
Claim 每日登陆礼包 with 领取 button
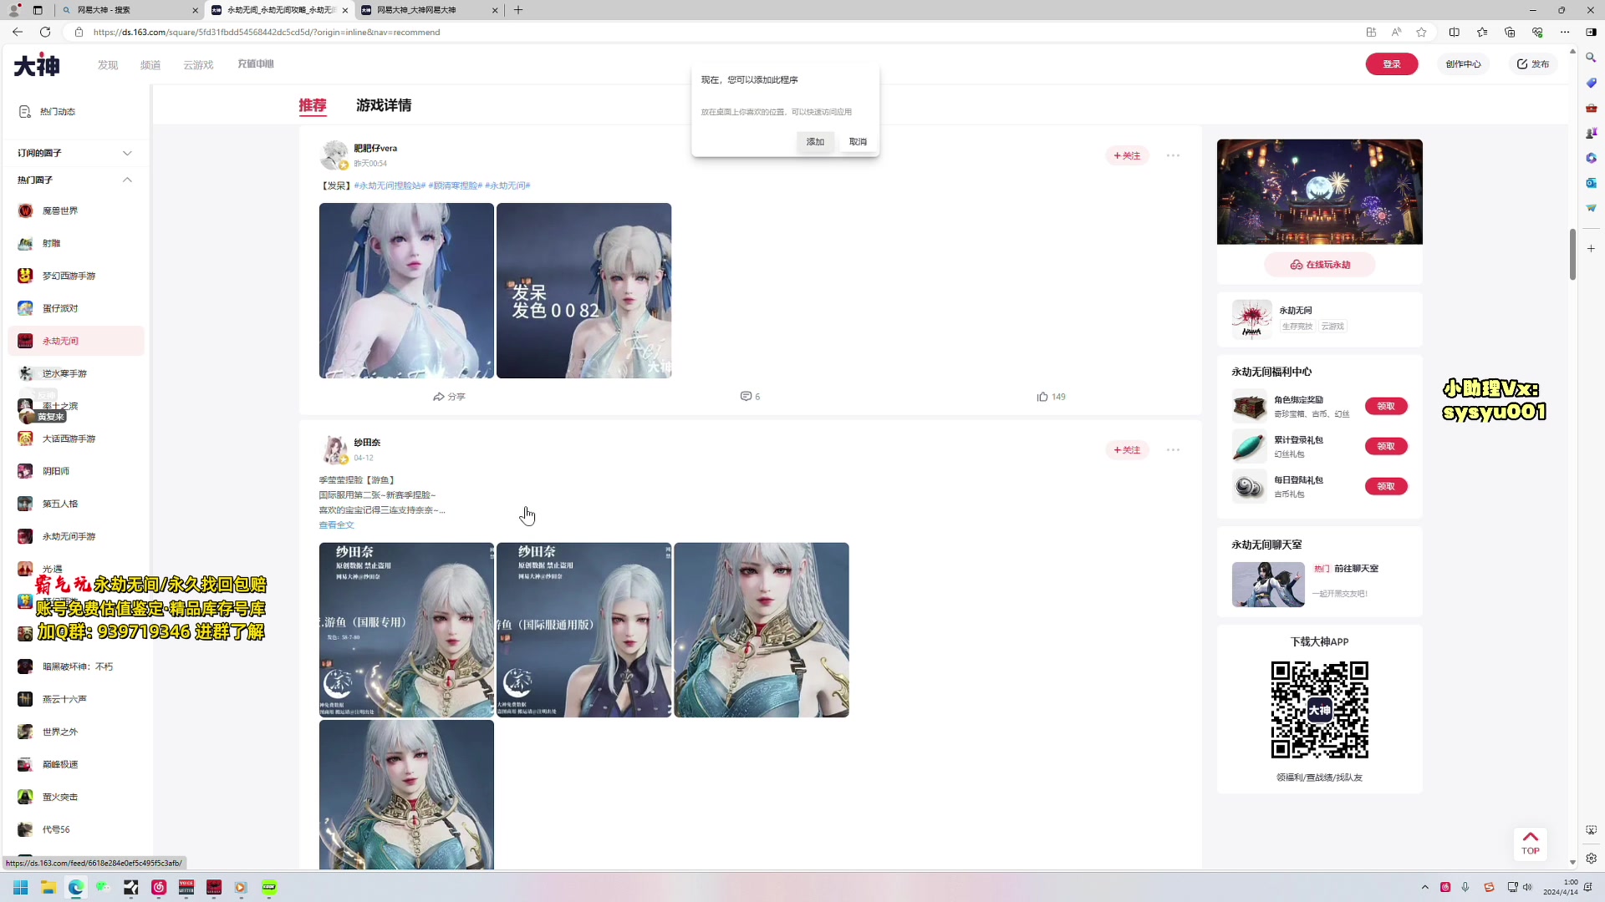1386,486
